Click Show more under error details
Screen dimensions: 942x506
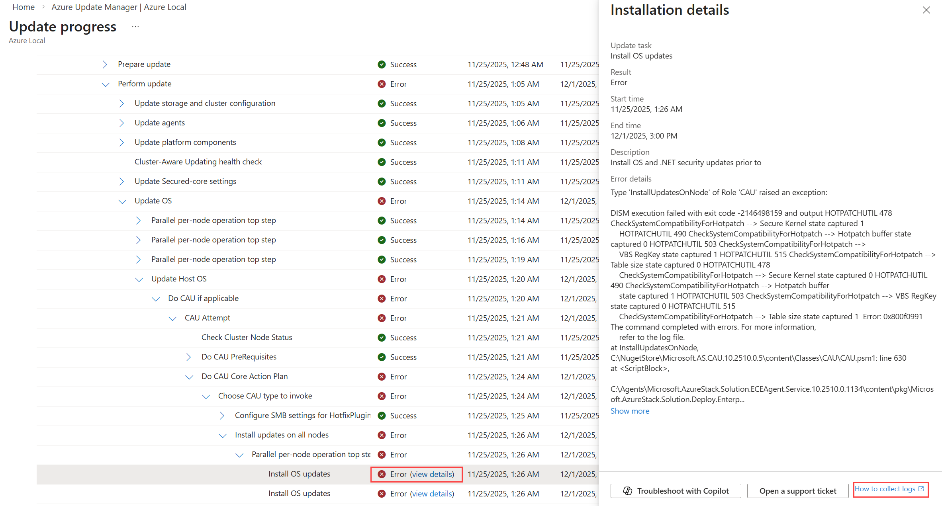[x=630, y=411]
